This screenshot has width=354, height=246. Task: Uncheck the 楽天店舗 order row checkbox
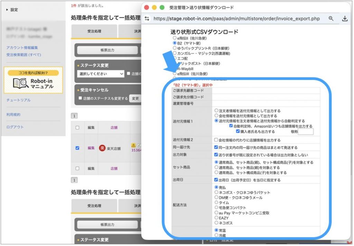(x=77, y=148)
